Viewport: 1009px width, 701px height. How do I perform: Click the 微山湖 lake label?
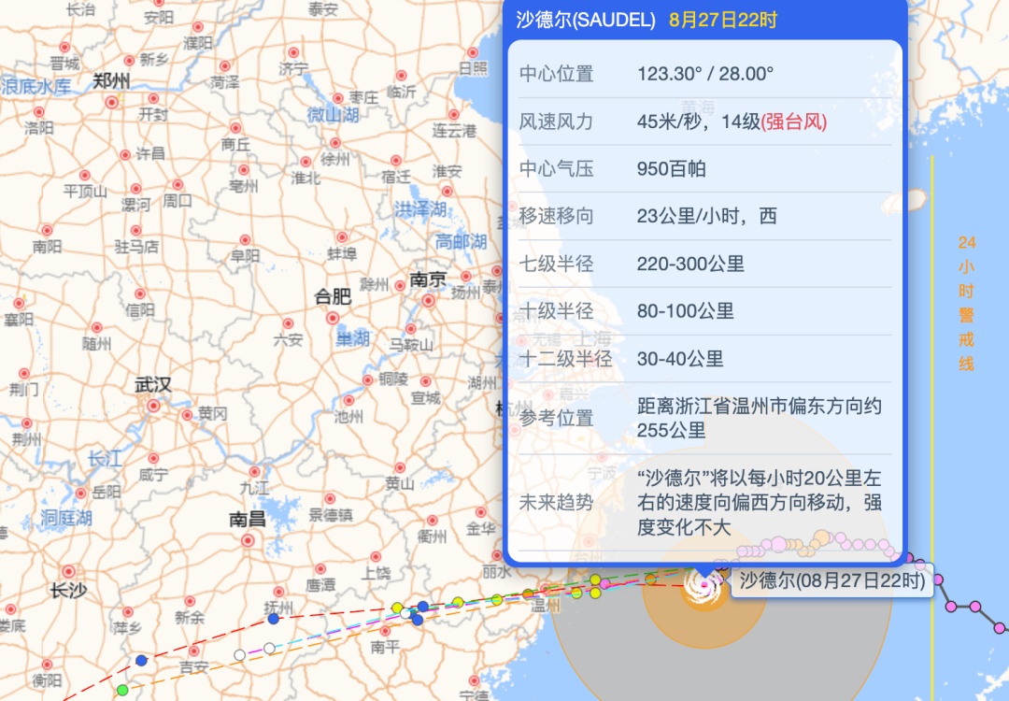(x=334, y=115)
